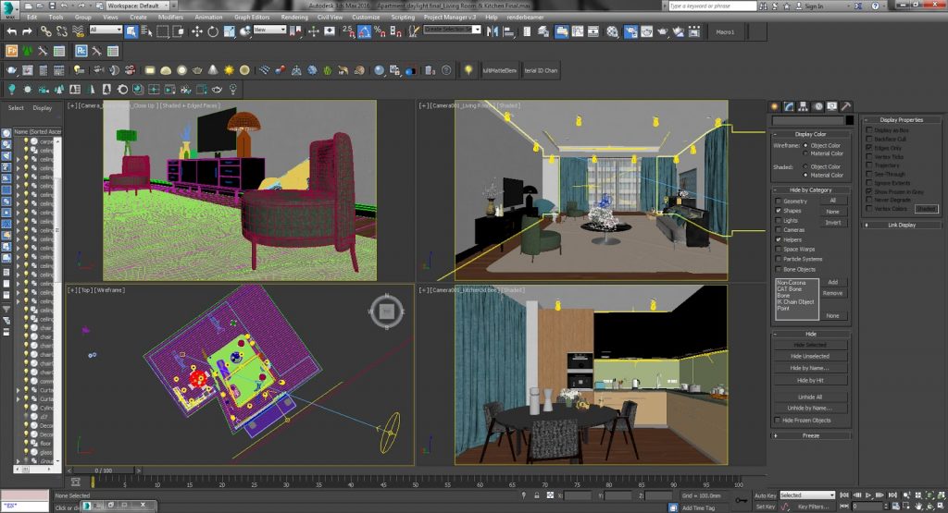Expand the Freeze rollout

click(811, 435)
